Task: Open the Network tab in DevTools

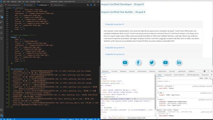Action: coord(123,71)
